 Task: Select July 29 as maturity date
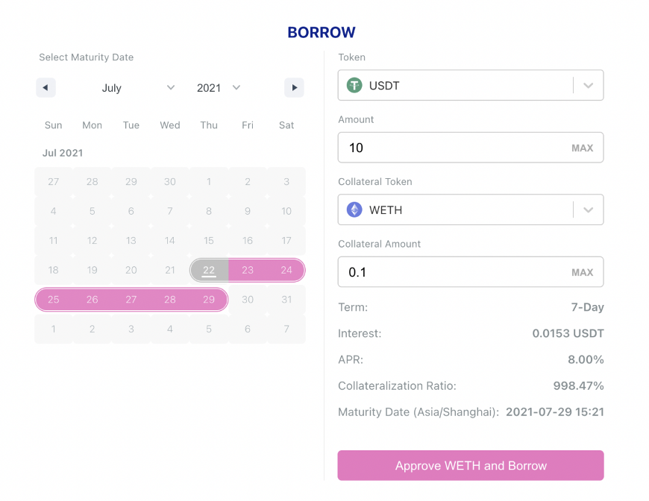coord(209,300)
